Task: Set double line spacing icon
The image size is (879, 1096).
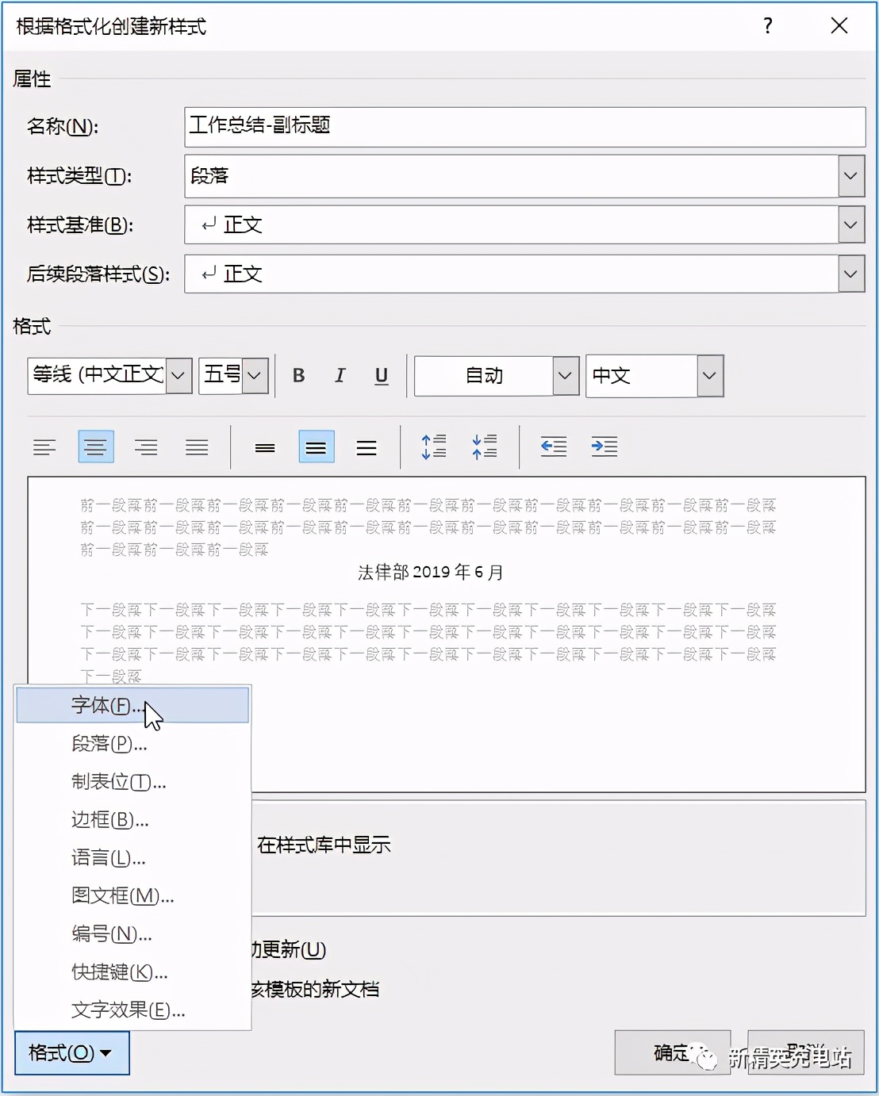Action: click(367, 447)
